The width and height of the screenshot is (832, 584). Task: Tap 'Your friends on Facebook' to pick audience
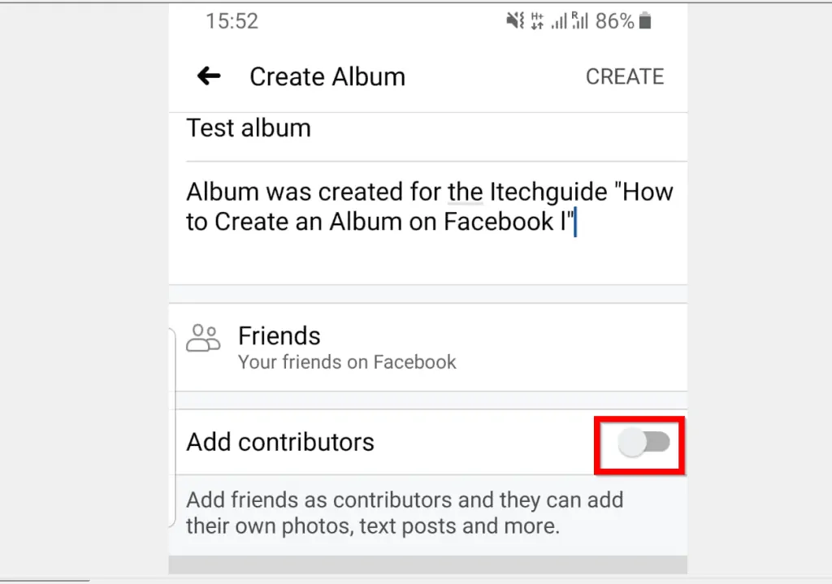347,362
